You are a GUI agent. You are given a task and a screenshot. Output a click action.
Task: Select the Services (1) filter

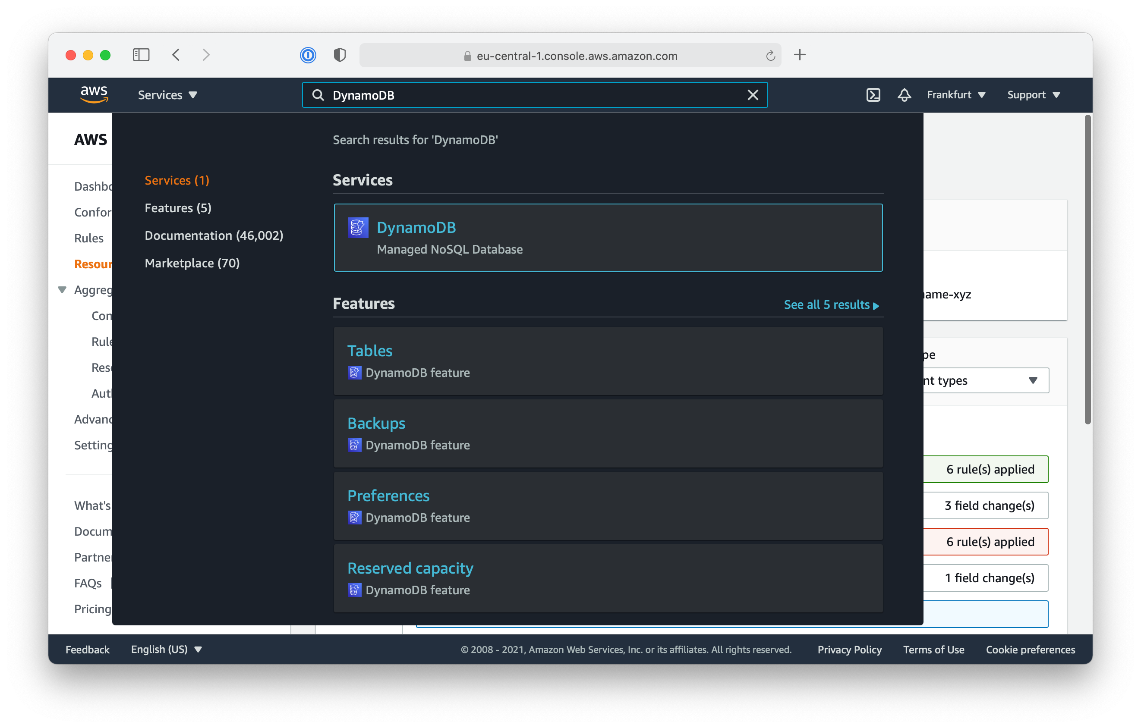click(x=177, y=180)
